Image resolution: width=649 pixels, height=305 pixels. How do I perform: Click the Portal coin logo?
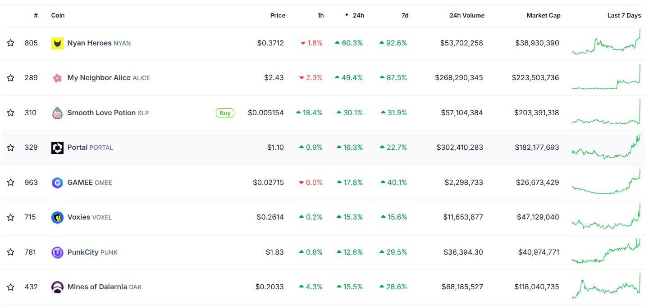[57, 148]
